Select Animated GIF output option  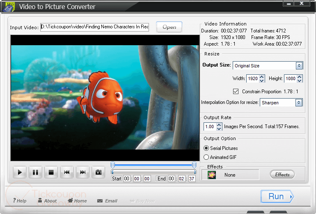coord(206,157)
